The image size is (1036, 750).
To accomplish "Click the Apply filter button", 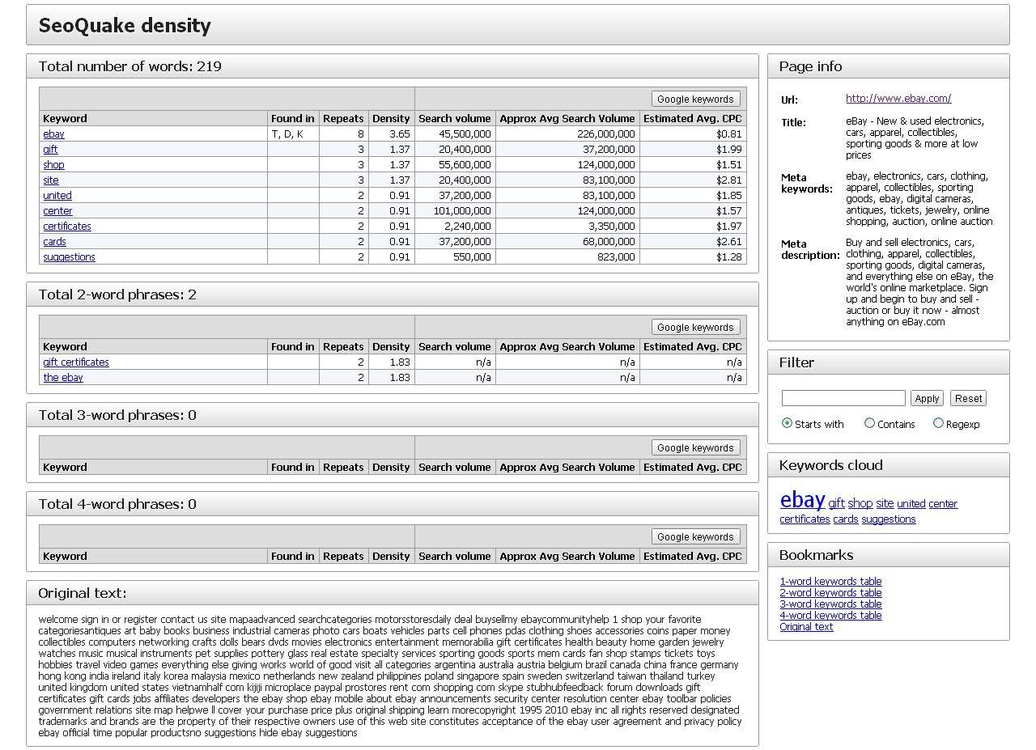I will (x=927, y=398).
